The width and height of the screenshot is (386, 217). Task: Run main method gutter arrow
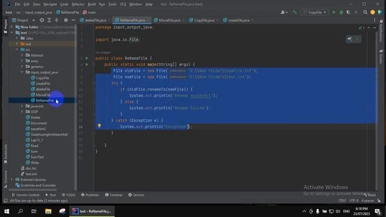point(87,64)
